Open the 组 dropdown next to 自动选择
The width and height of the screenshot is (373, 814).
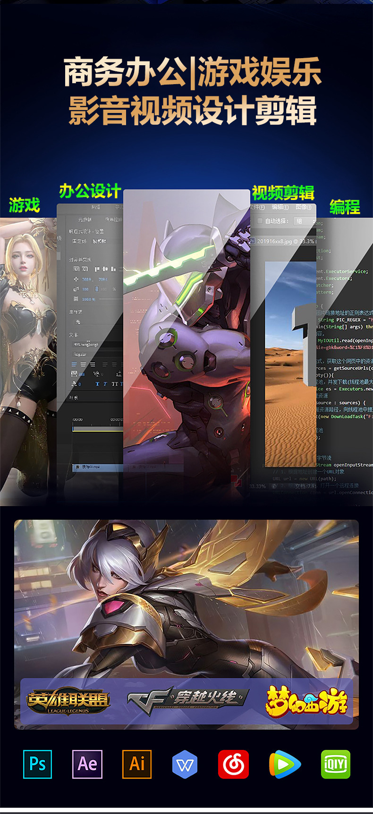pyautogui.click(x=305, y=221)
